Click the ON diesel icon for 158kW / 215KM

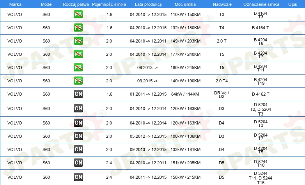[78, 177]
